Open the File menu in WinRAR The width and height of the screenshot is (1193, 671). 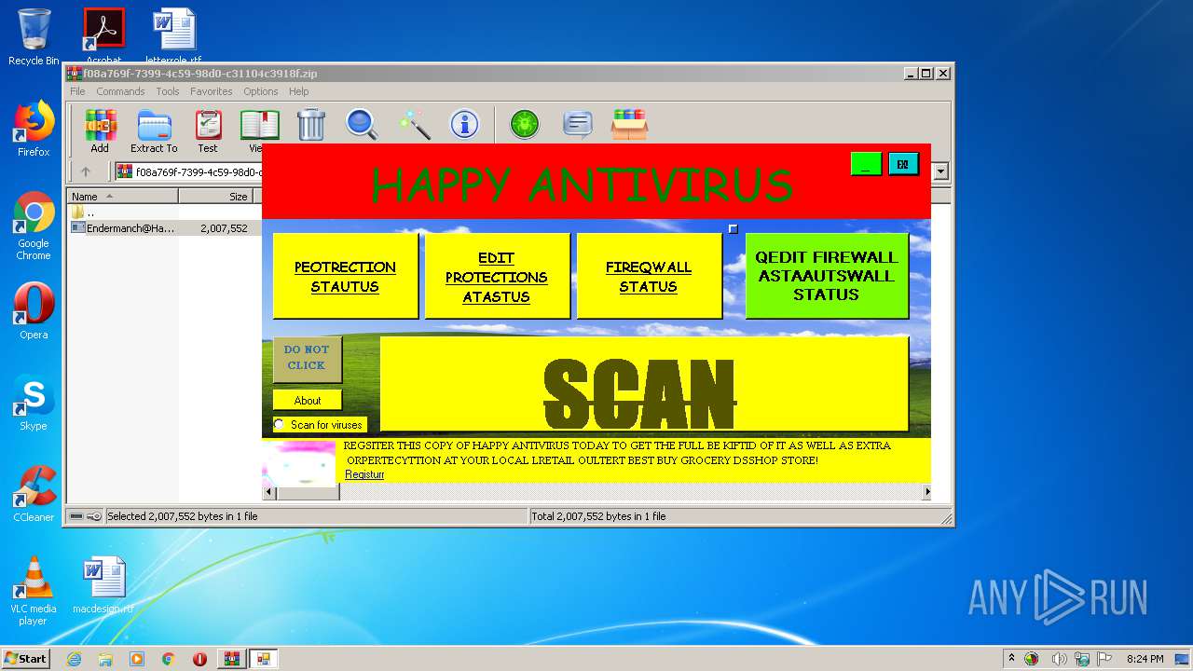(x=77, y=91)
